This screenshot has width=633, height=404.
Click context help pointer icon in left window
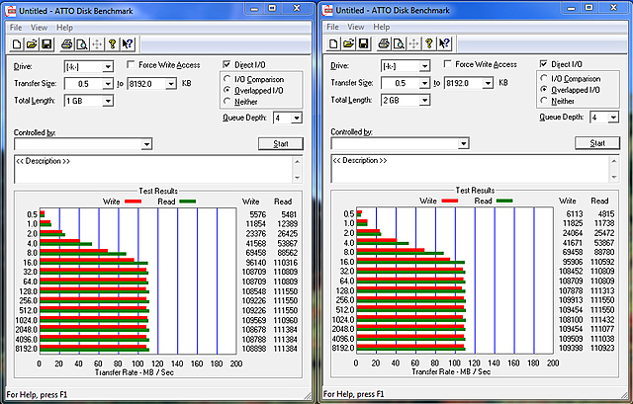tap(128, 43)
